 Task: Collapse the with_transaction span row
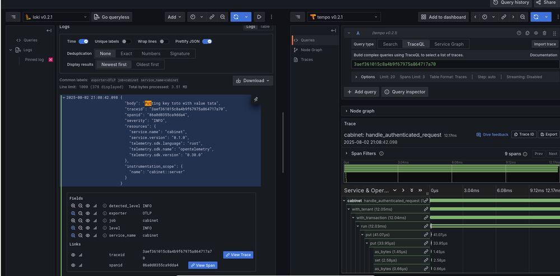[353, 217]
